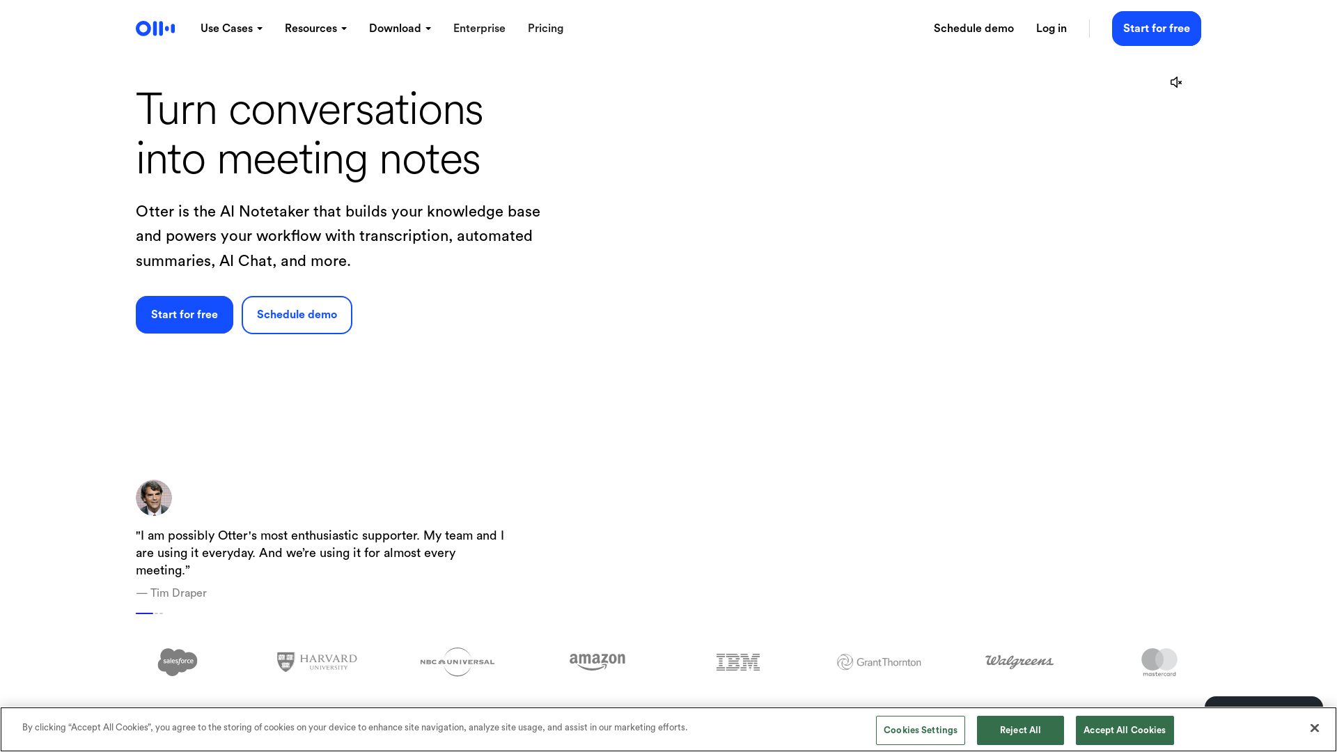Click the Walgreens logo
This screenshot has height=752, width=1337.
tap(1019, 661)
